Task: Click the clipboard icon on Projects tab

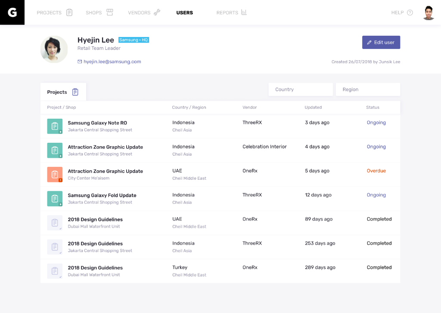Action: 75,92
